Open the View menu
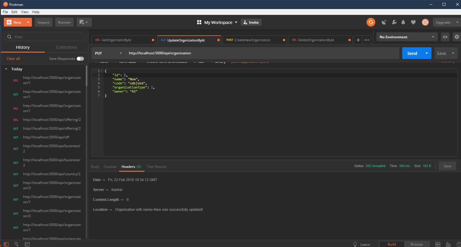This screenshot has height=247, width=461. tap(25, 12)
